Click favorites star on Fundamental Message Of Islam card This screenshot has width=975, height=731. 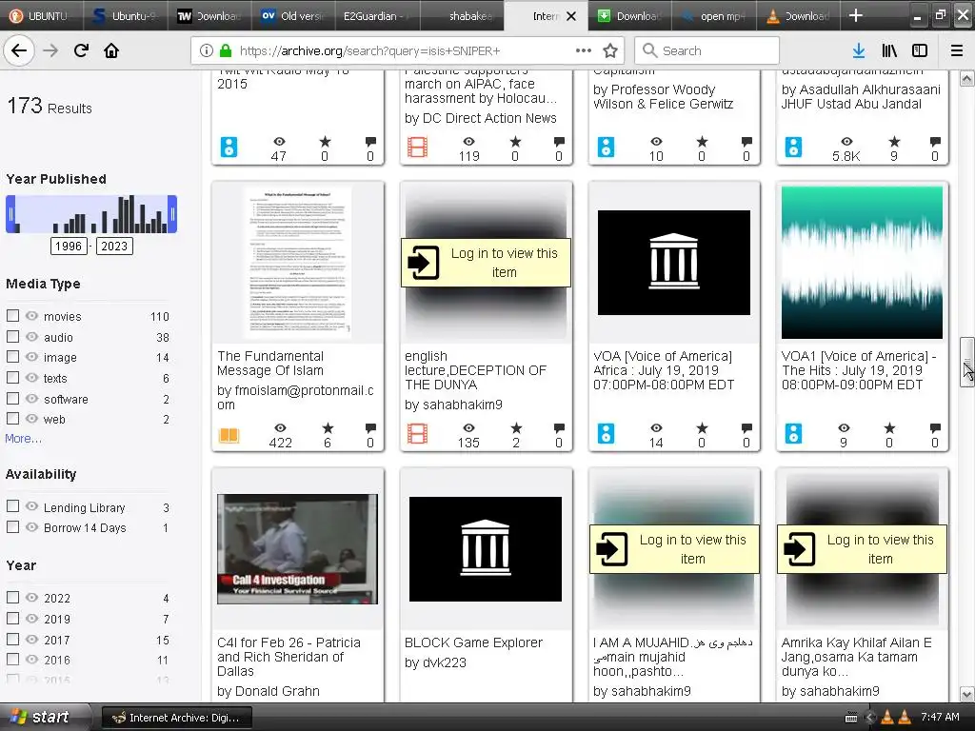pyautogui.click(x=328, y=427)
